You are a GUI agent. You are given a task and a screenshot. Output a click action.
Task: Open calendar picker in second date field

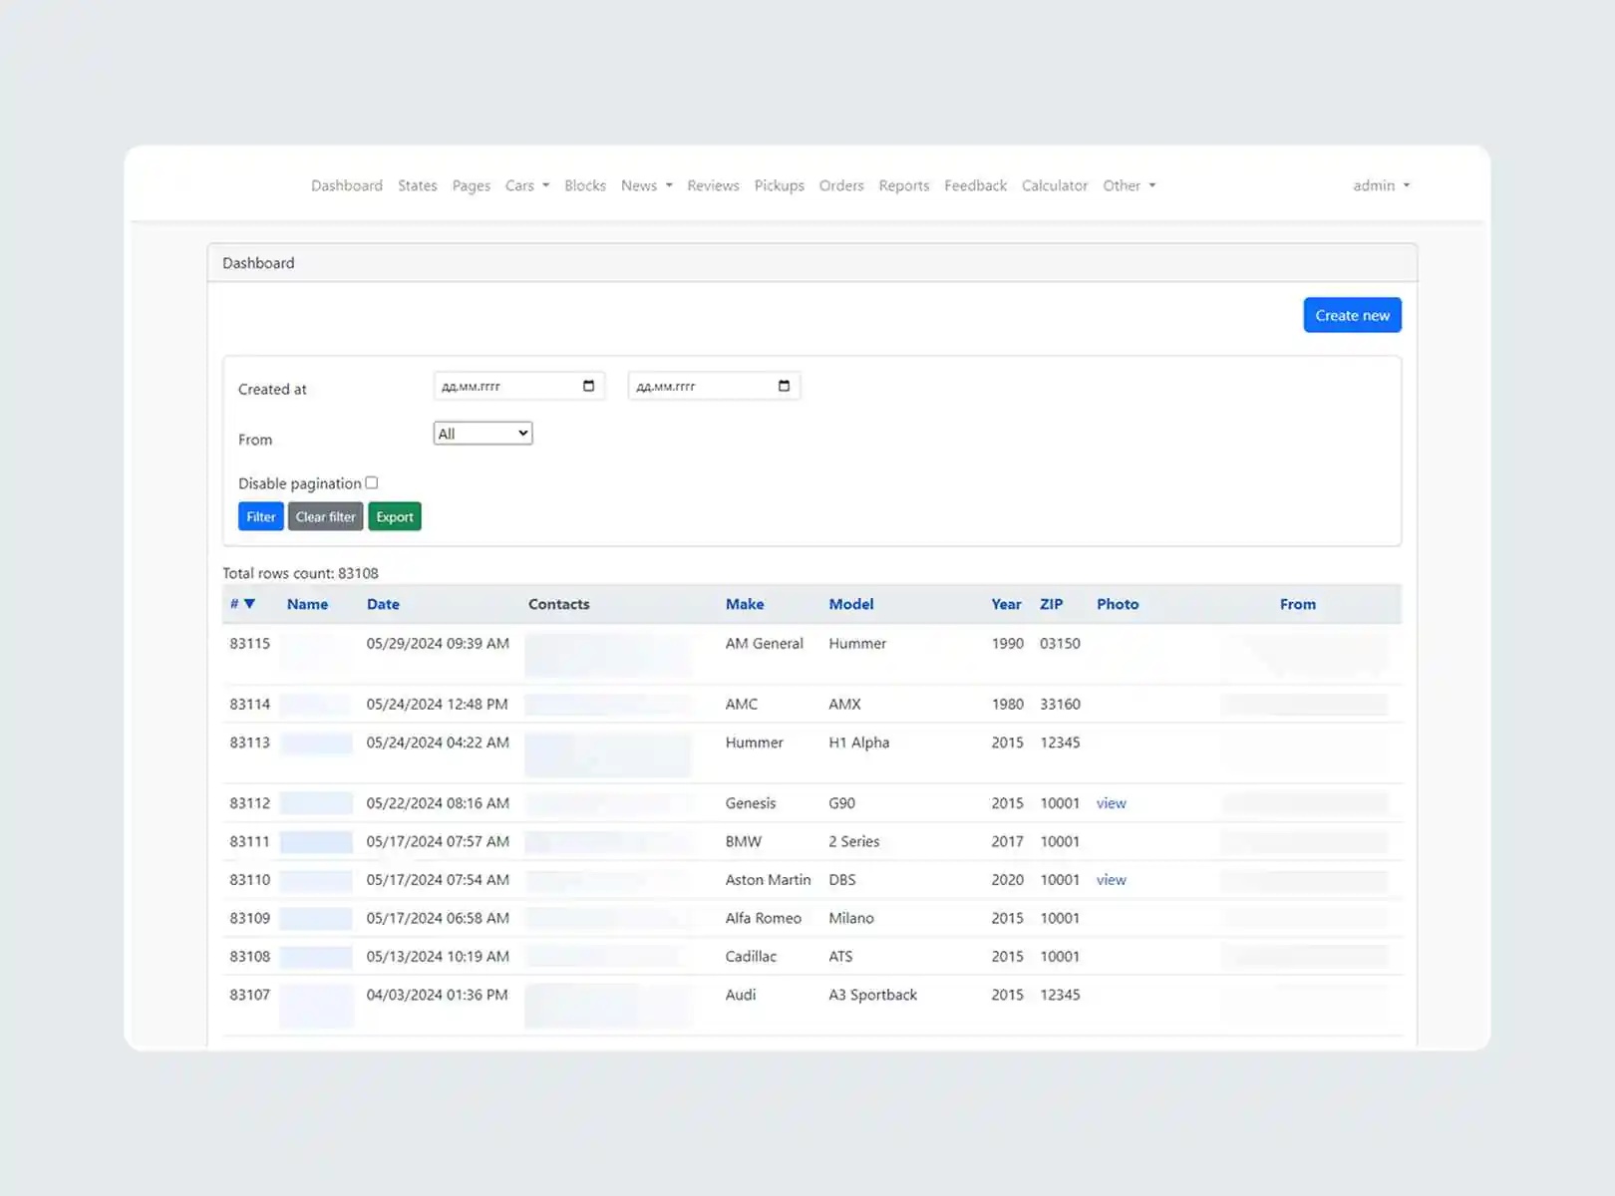tap(784, 386)
